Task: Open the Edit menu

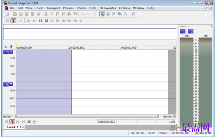Action: pos(20,8)
